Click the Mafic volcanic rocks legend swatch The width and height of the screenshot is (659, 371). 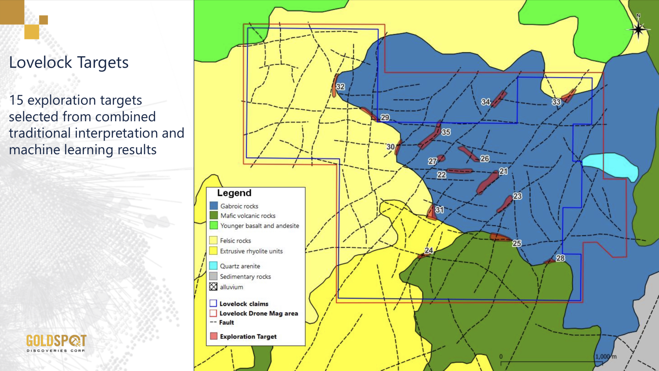(x=214, y=216)
